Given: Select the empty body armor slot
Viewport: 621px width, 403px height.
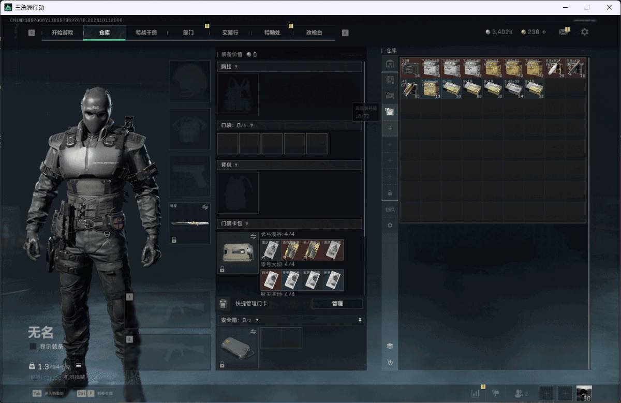Looking at the screenshot, I should 190,129.
